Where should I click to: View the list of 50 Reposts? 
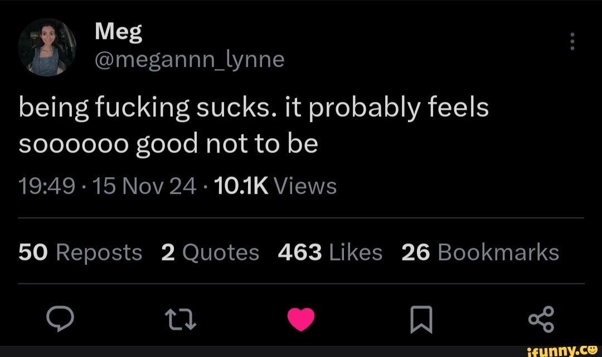[x=80, y=252]
